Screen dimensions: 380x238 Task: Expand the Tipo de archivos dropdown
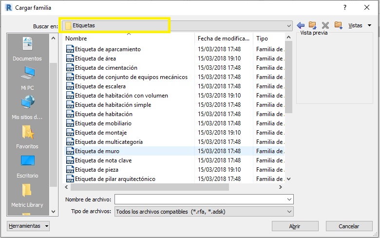pyautogui.click(x=289, y=211)
